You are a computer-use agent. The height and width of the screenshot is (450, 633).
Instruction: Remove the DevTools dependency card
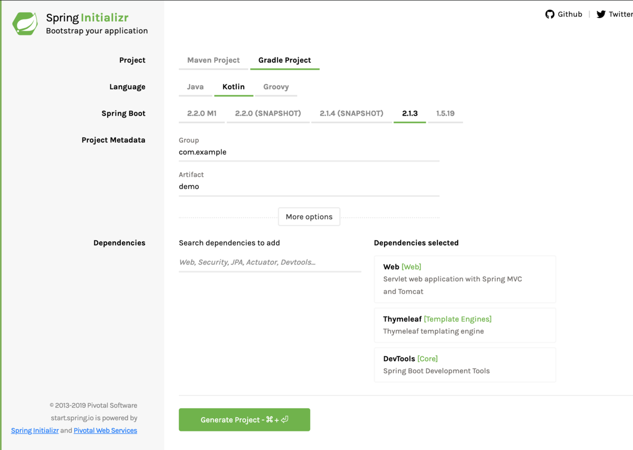click(x=465, y=364)
